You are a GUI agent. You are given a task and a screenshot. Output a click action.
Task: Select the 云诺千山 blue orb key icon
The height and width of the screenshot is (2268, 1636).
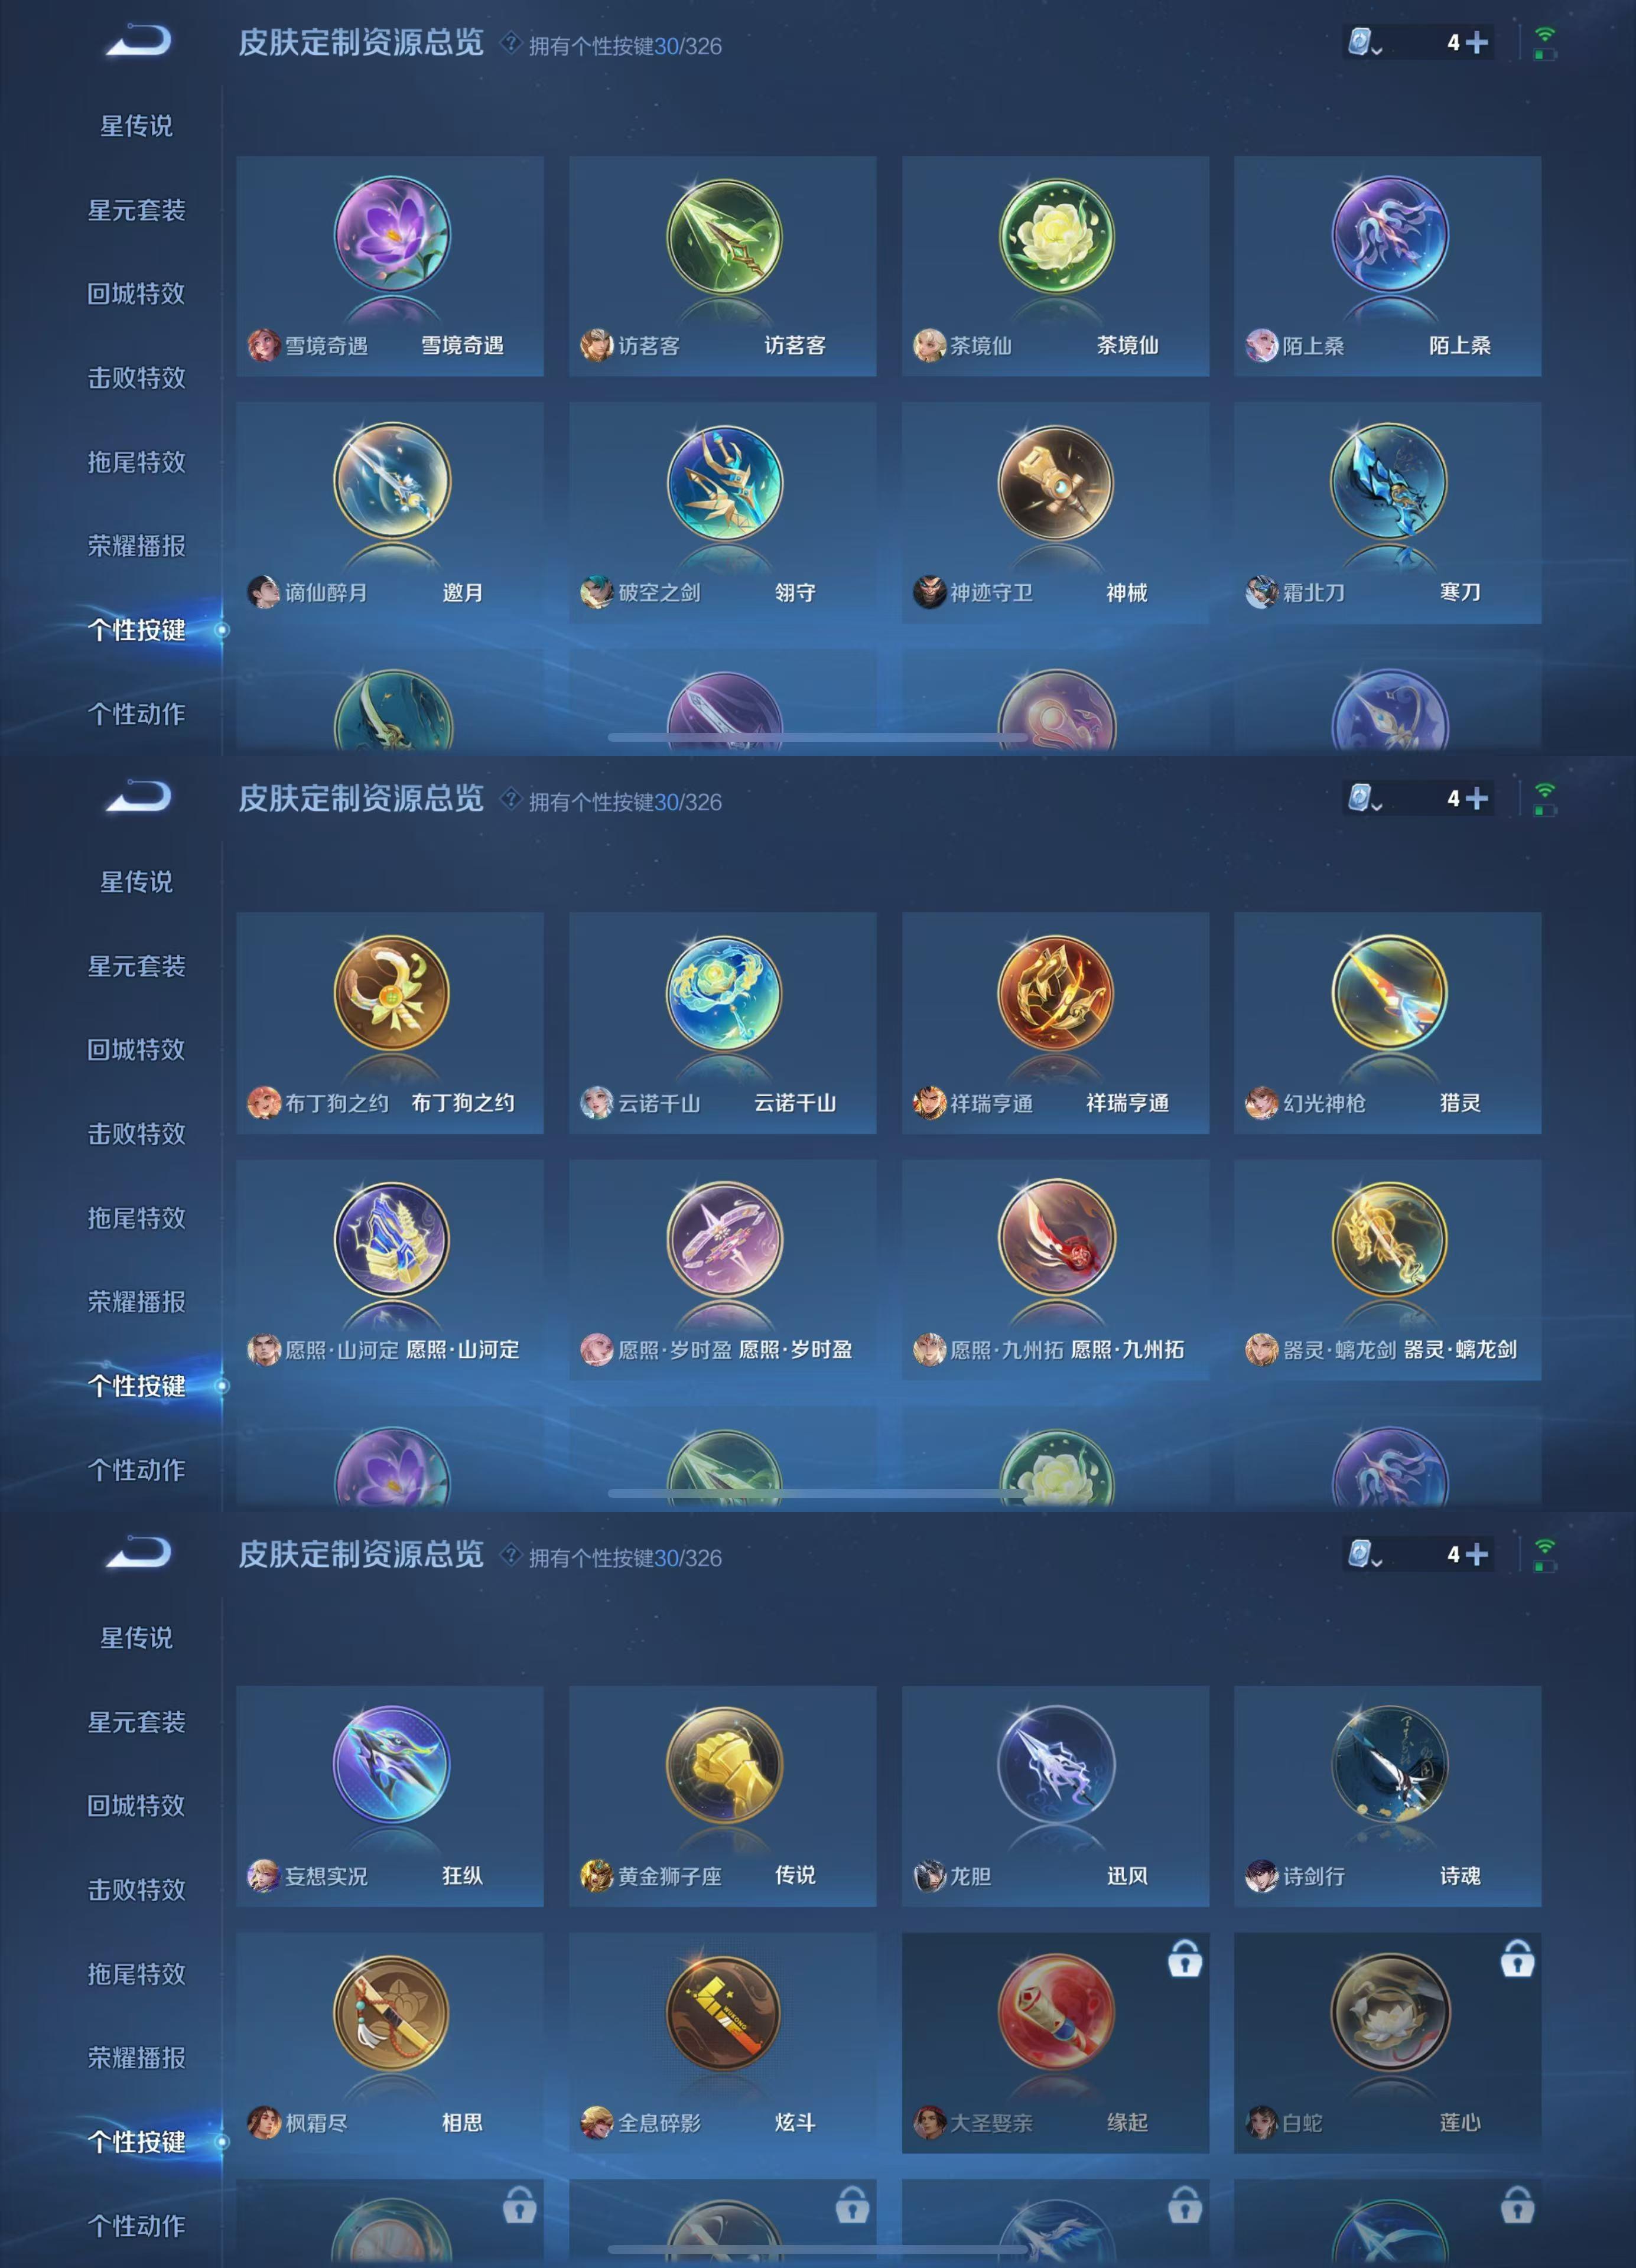[723, 993]
